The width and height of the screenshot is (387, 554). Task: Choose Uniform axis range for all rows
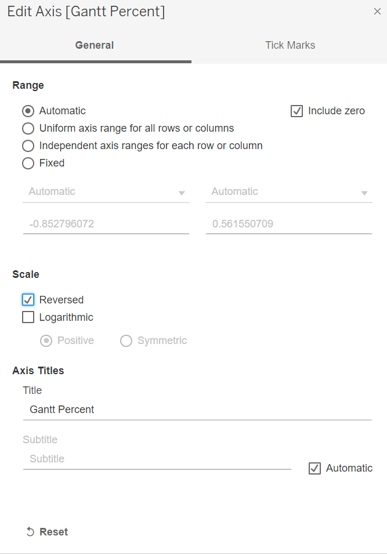click(x=28, y=128)
